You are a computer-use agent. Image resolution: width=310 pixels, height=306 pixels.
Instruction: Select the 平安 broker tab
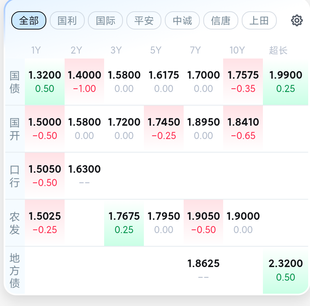click(x=144, y=20)
